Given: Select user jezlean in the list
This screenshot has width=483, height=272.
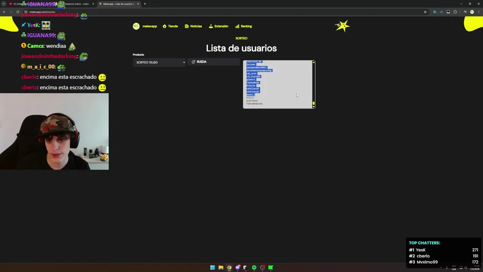Looking at the screenshot, I should click(x=251, y=64).
